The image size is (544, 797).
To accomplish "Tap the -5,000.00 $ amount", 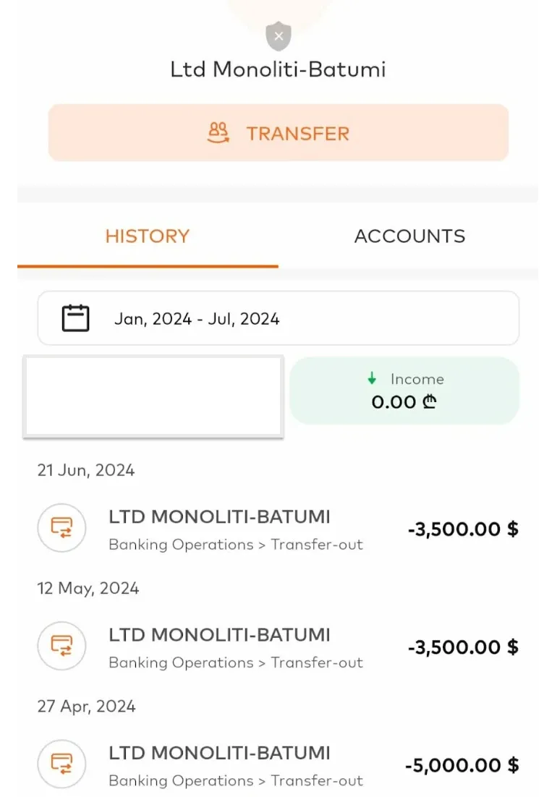I will [463, 765].
